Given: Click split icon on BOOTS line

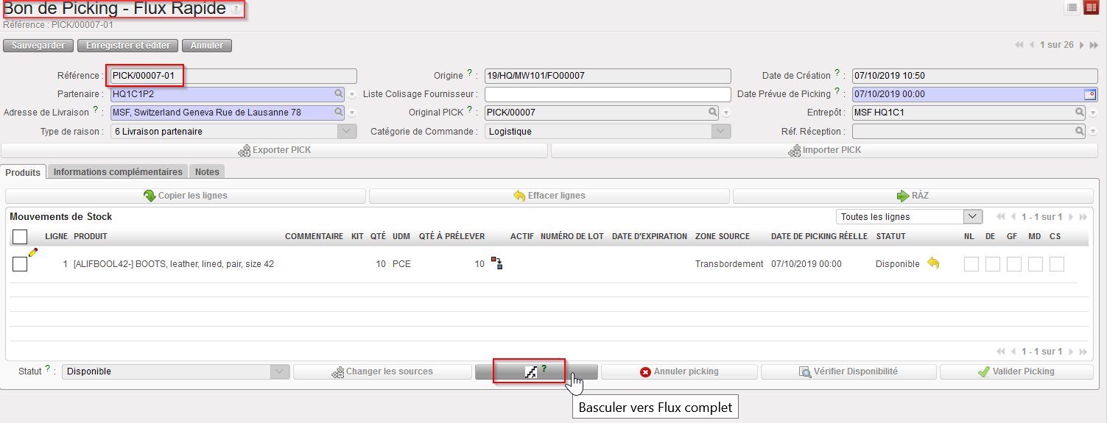Looking at the screenshot, I should [x=497, y=263].
